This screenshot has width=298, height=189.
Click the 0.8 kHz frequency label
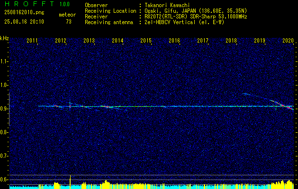[x=4, y=132]
